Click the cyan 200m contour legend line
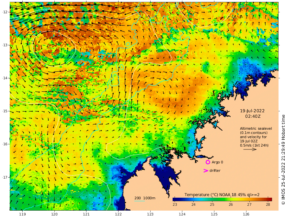The height and width of the screenshot is (220, 285). click(140, 201)
